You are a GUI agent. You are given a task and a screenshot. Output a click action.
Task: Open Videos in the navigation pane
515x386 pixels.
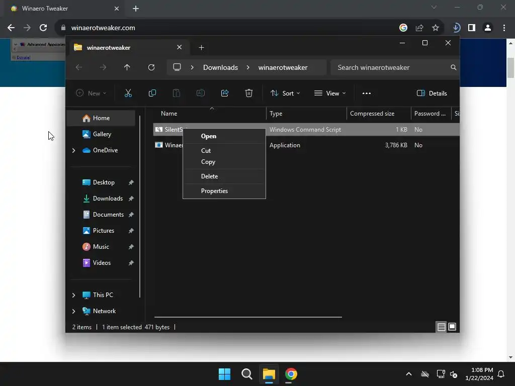(x=101, y=262)
